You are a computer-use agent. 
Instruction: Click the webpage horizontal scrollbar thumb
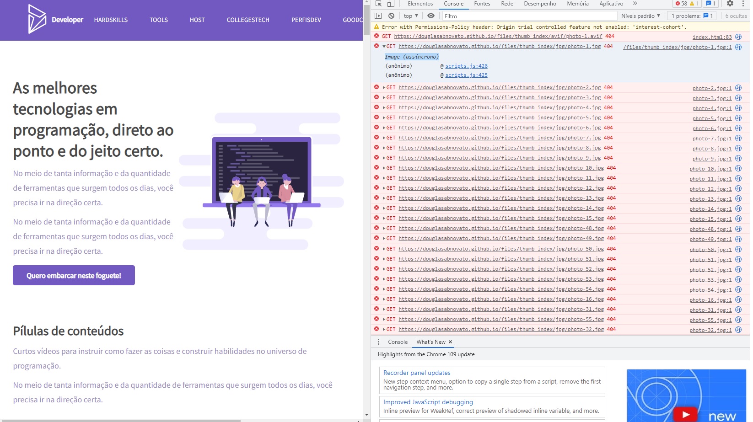click(120, 421)
